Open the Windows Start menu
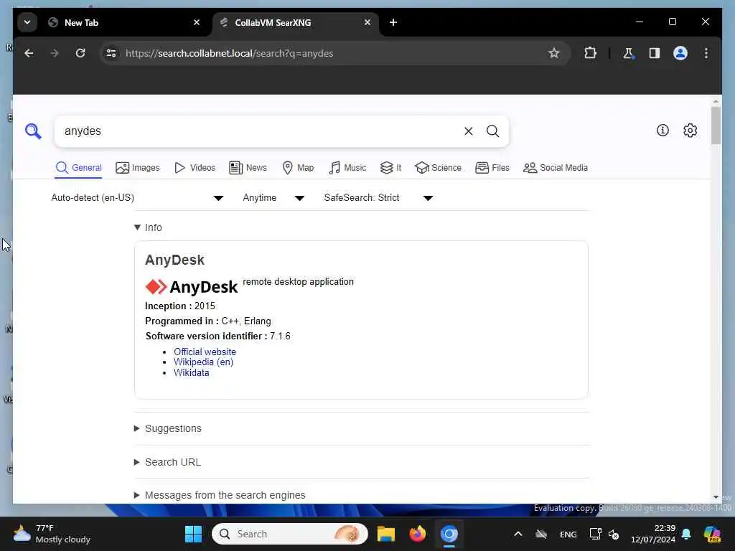 click(193, 534)
